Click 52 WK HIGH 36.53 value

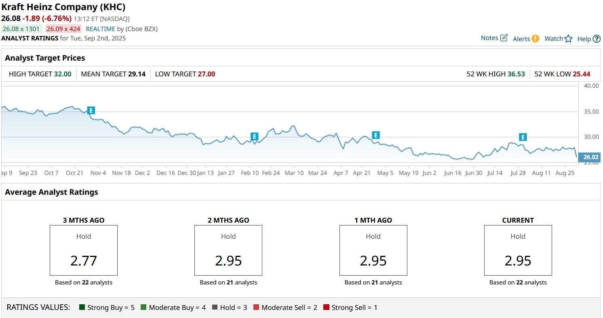[516, 74]
